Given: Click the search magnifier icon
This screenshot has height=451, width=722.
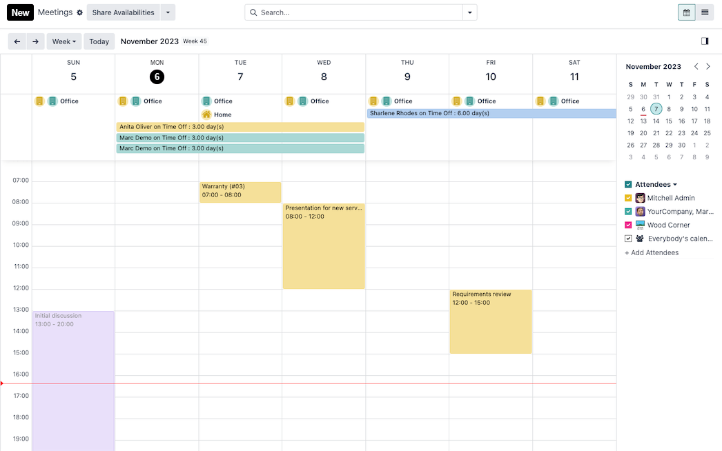Looking at the screenshot, I should pyautogui.click(x=253, y=12).
